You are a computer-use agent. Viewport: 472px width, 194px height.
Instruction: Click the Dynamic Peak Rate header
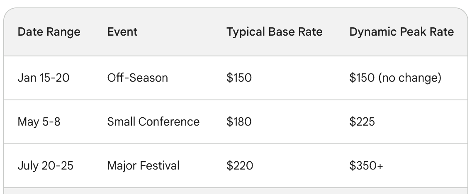click(401, 32)
